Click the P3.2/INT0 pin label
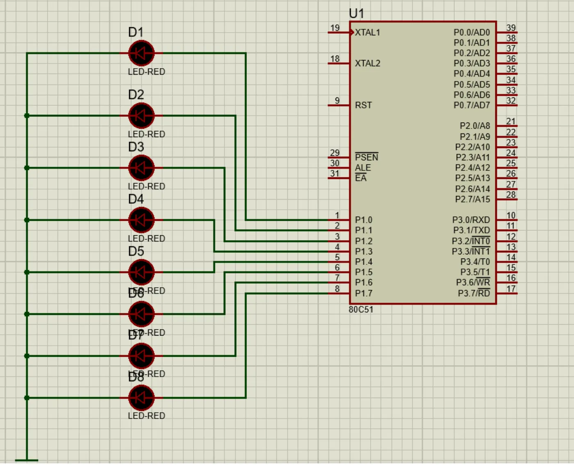This screenshot has height=465, width=574. pos(471,241)
